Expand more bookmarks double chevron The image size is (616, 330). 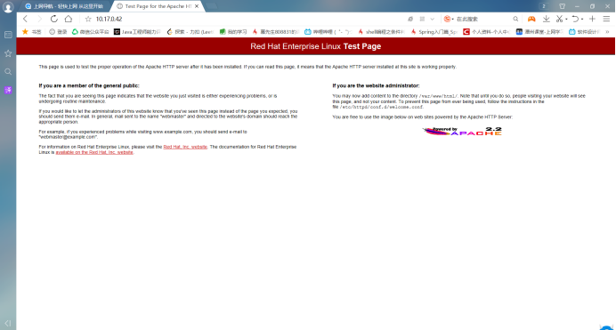tap(607, 32)
